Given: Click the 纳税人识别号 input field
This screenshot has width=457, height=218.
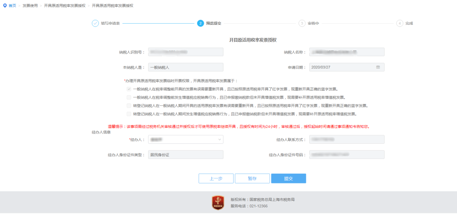Looking at the screenshot, I should pos(186,52).
